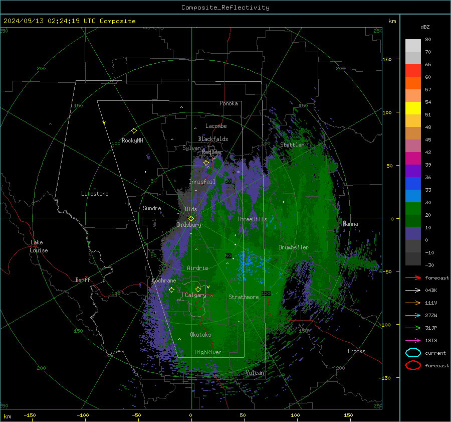Click the dBZ legend heading
This screenshot has width=451, height=422.
[425, 27]
